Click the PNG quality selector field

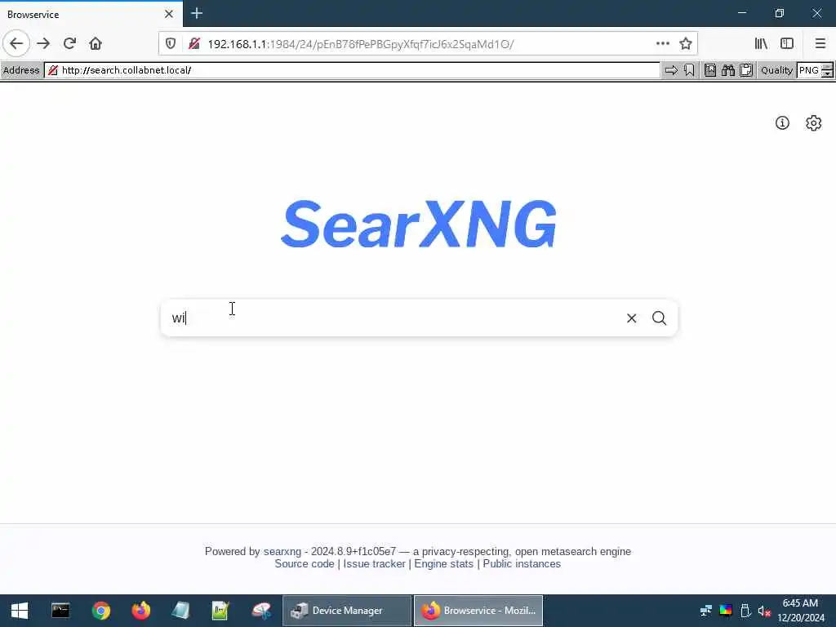click(x=809, y=70)
